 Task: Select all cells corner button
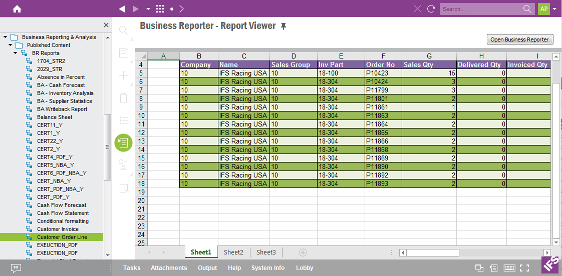click(x=141, y=56)
